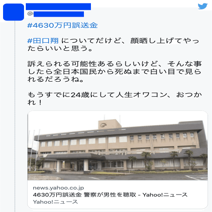Open the redacted display name
This screenshot has height=212, width=212.
point(58,7)
